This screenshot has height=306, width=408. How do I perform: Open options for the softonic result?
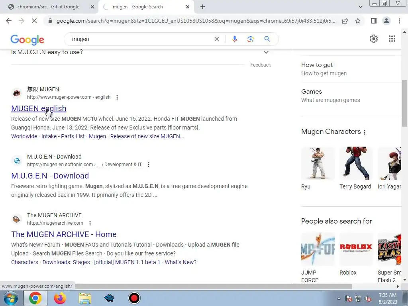pos(148,165)
